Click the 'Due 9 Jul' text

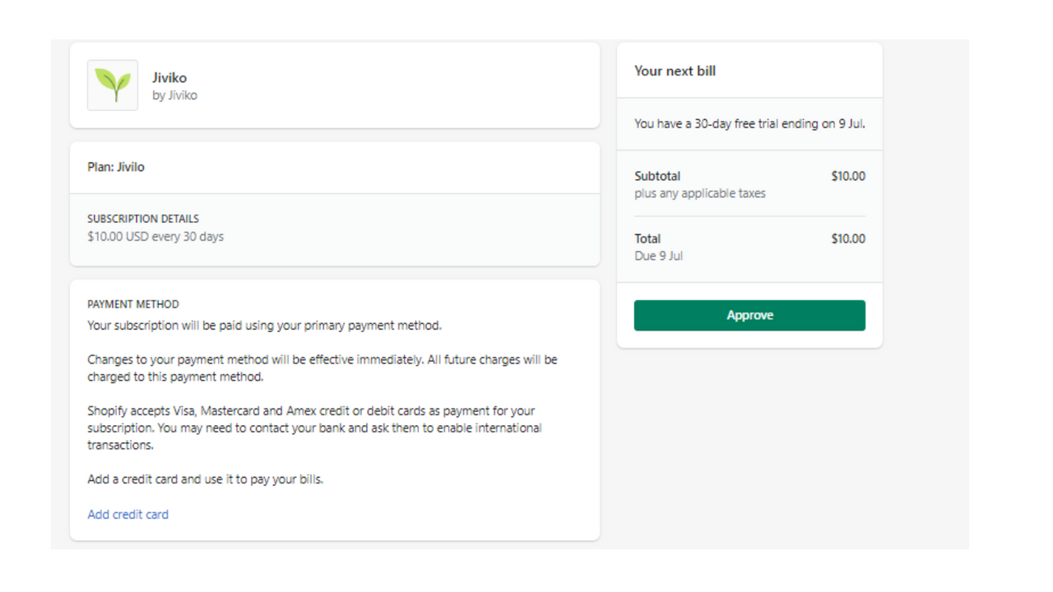point(658,256)
